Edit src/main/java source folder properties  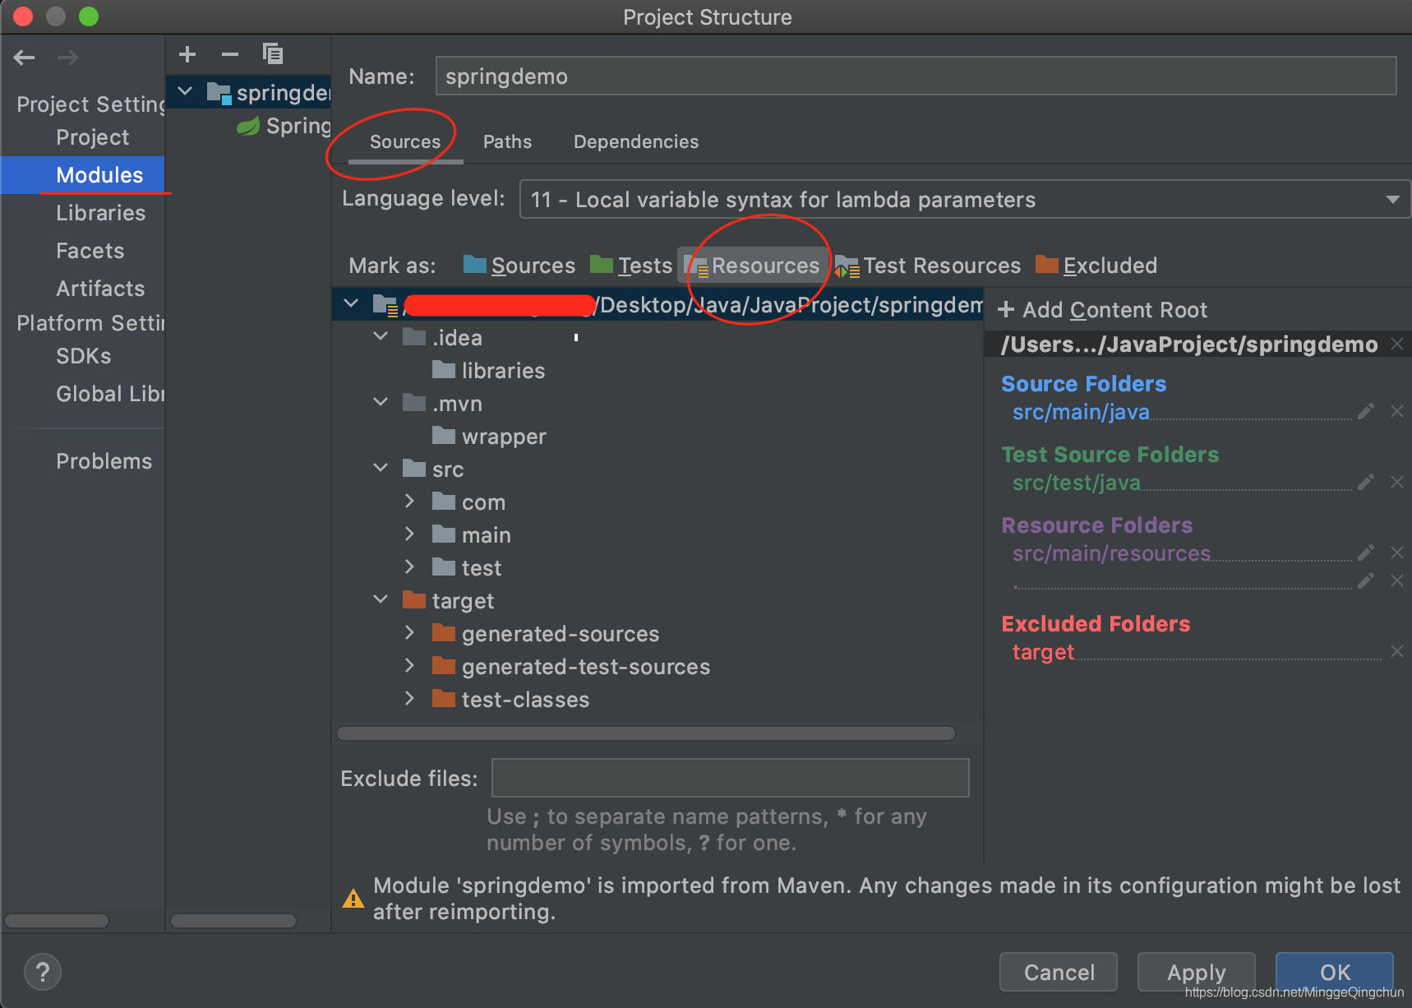pyautogui.click(x=1366, y=411)
